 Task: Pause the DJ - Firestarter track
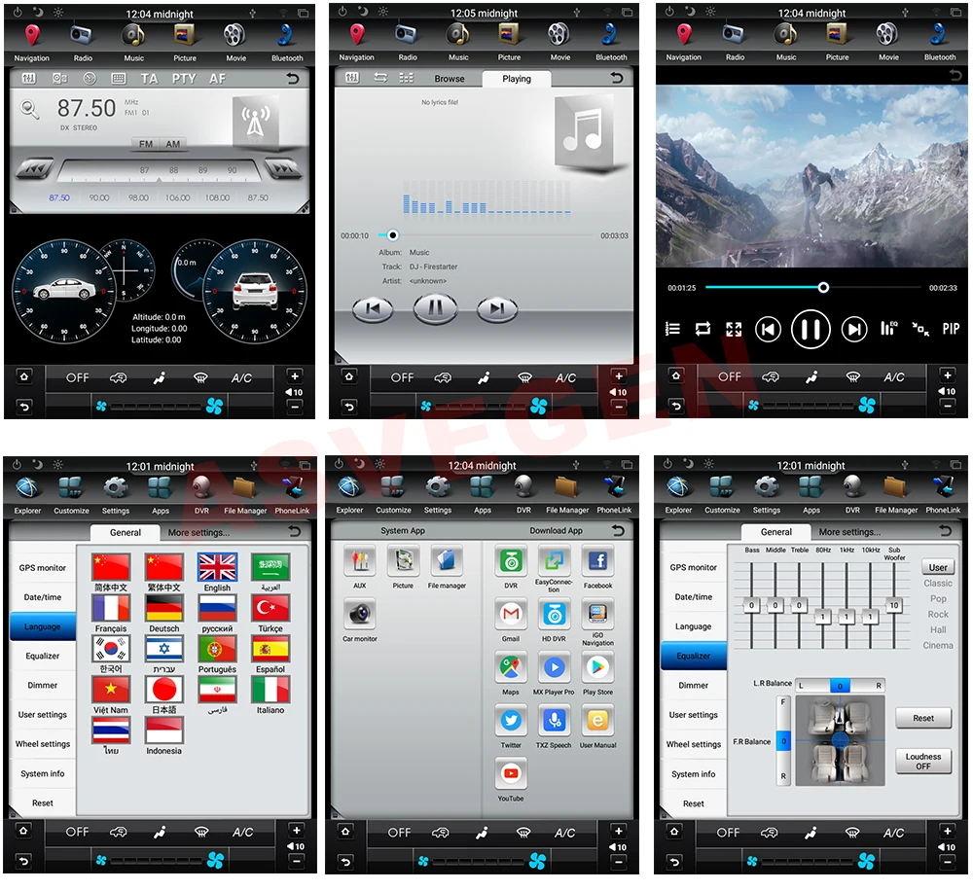[x=435, y=307]
